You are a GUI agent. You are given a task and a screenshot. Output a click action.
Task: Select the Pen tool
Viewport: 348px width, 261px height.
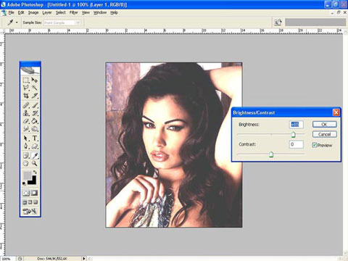click(x=26, y=146)
